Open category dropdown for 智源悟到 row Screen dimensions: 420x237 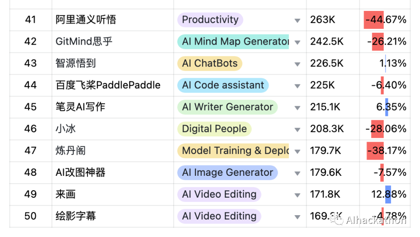[297, 64]
